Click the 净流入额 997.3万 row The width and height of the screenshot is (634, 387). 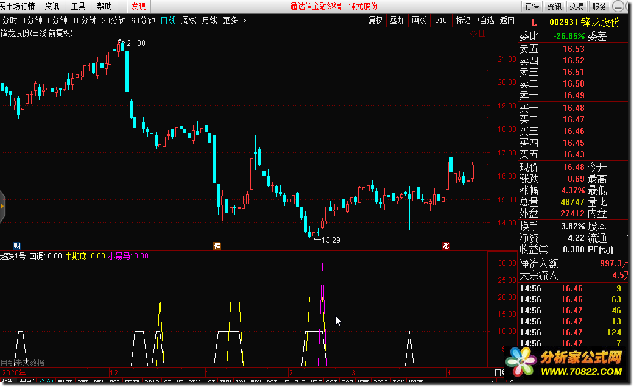coord(573,263)
